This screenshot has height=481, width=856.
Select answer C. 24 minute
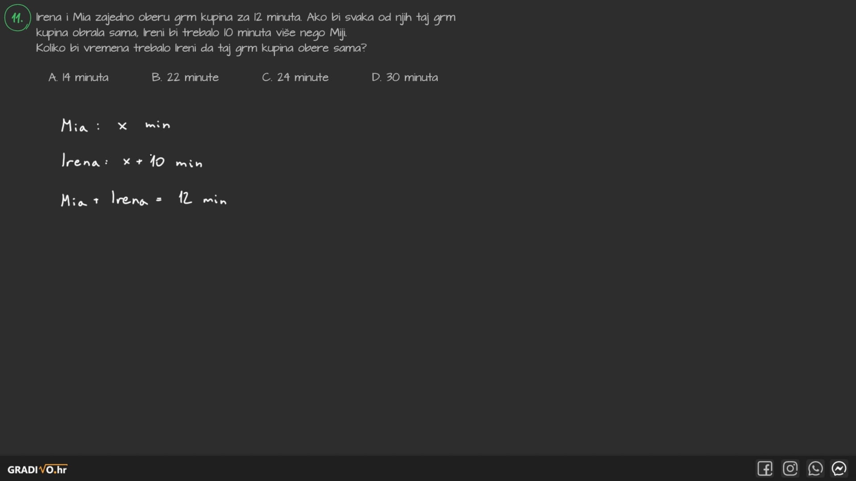(x=295, y=77)
